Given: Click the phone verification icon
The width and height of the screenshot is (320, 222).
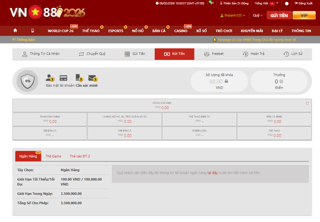Looking at the screenshot, I should point(79,78).
